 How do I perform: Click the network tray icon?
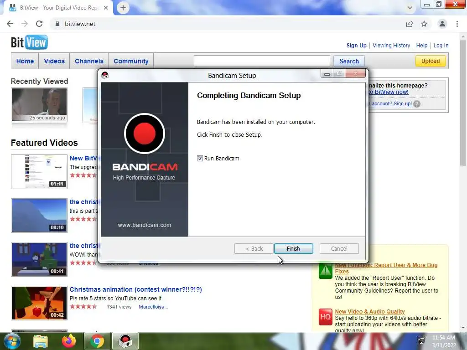[x=421, y=341]
